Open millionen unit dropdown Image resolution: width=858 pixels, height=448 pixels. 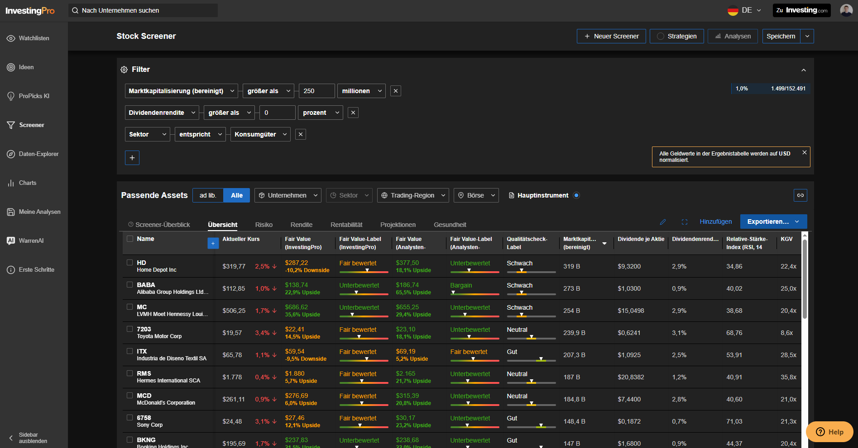click(361, 91)
